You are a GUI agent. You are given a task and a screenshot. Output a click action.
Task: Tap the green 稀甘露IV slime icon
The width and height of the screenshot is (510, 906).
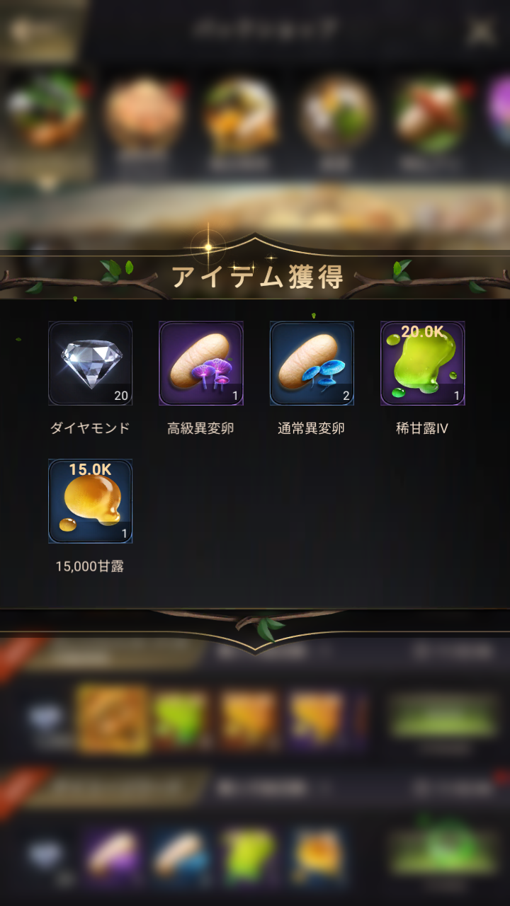pos(423,363)
